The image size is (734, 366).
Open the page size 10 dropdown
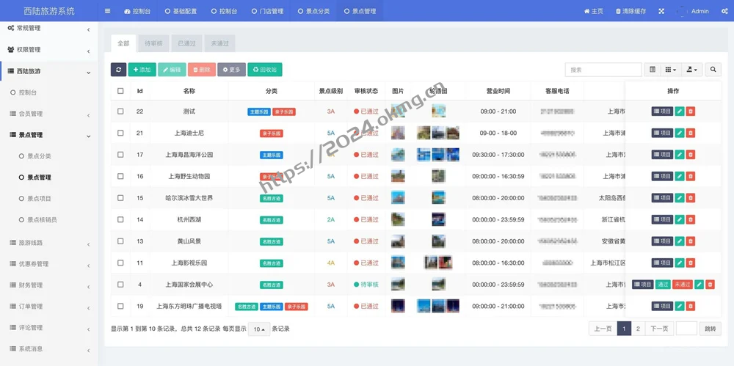click(259, 329)
